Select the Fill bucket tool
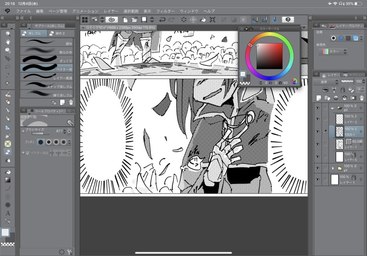Viewport: 367px width, 256px height. [x=8, y=172]
